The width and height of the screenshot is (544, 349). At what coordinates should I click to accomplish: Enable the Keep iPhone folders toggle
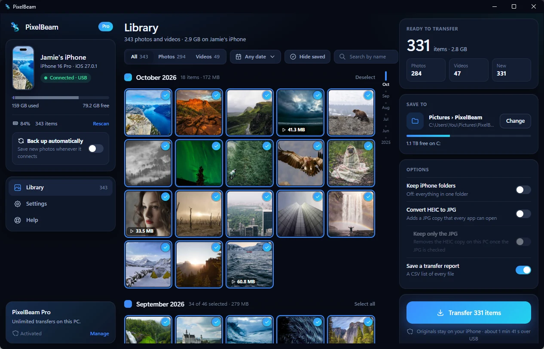tap(523, 190)
